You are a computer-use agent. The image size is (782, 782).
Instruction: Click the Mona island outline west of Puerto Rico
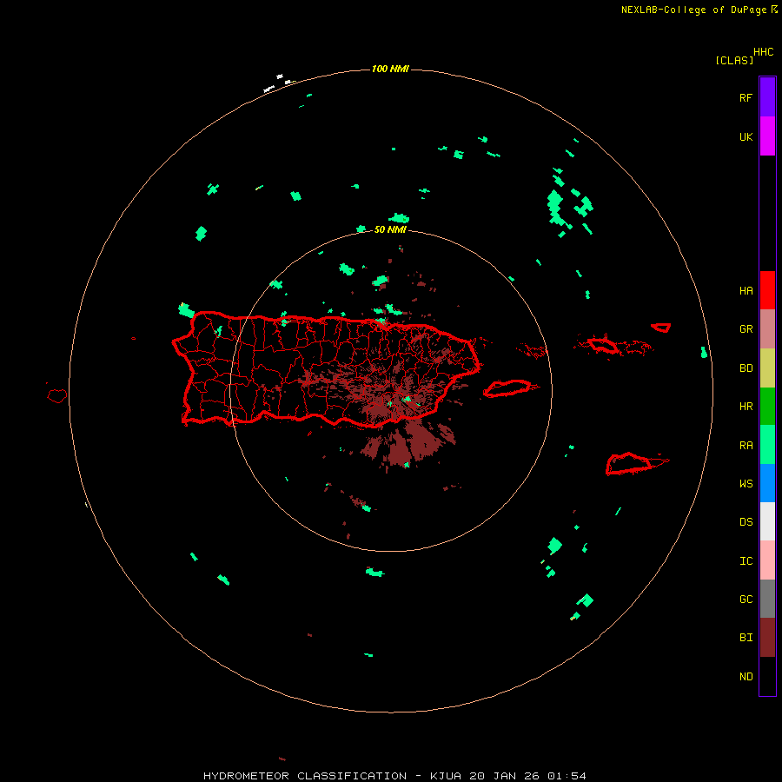(57, 396)
